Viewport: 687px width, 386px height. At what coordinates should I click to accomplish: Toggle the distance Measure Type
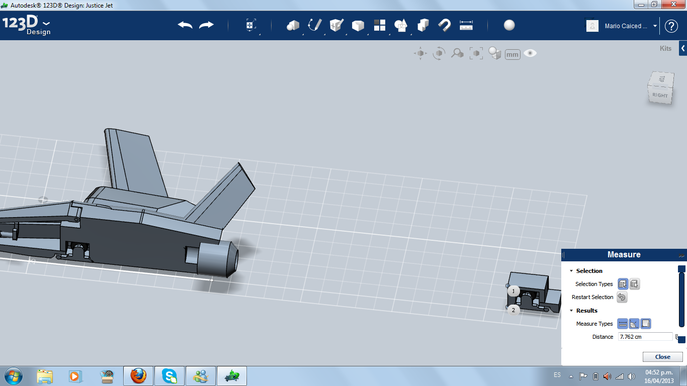623,324
